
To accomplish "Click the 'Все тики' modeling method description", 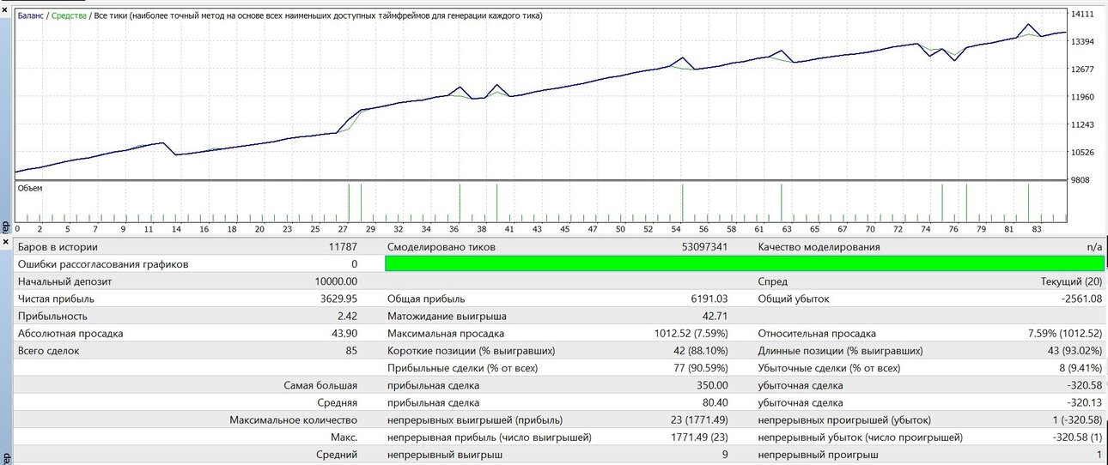I will coord(319,16).
